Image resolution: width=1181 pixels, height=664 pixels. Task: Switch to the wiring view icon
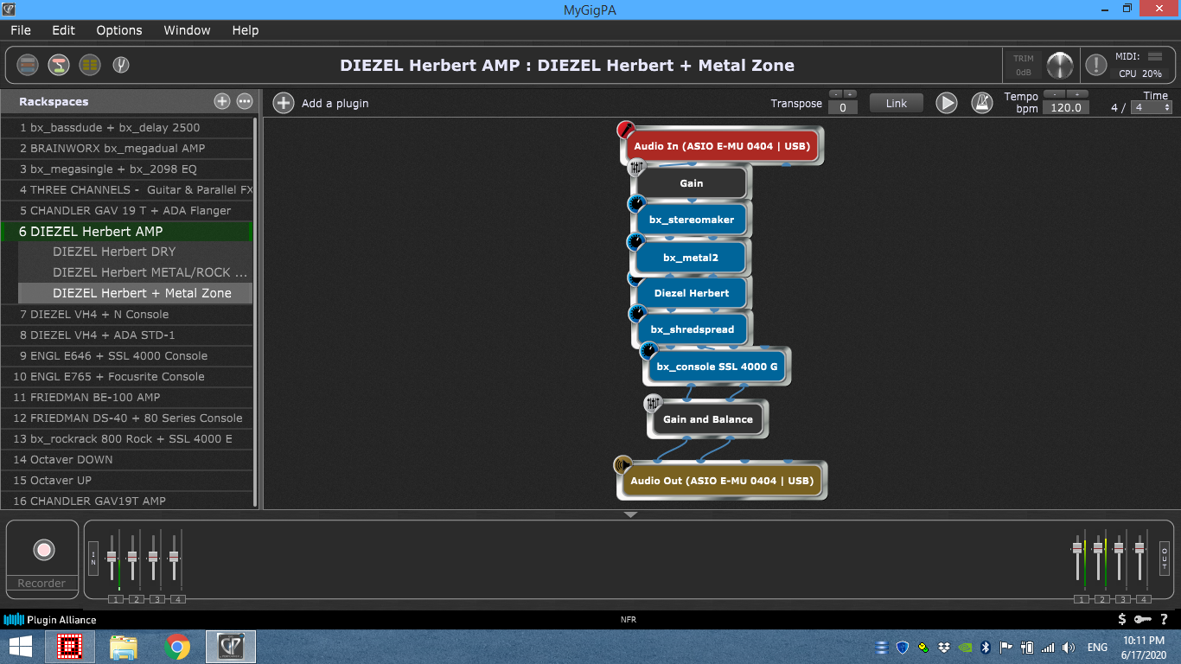pos(59,65)
